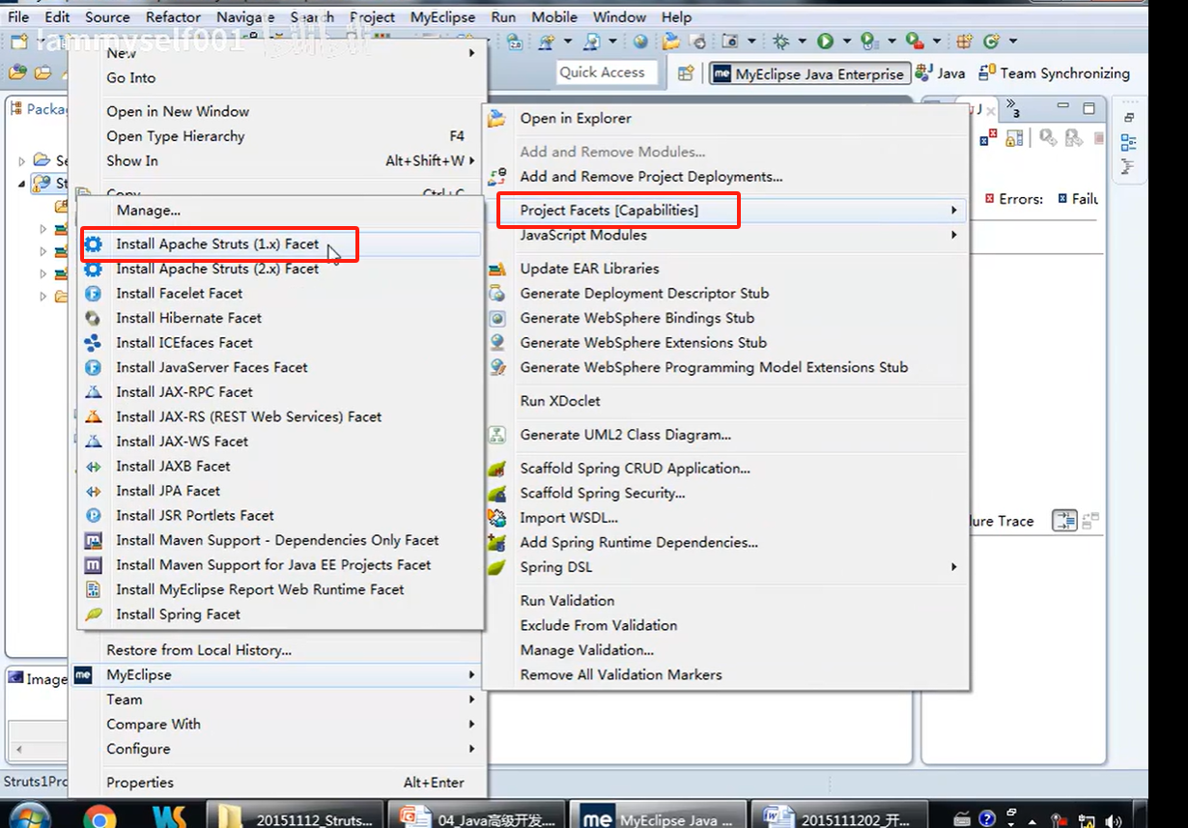Click the Install Spring Facet leaf icon
The width and height of the screenshot is (1188, 828).
point(94,614)
